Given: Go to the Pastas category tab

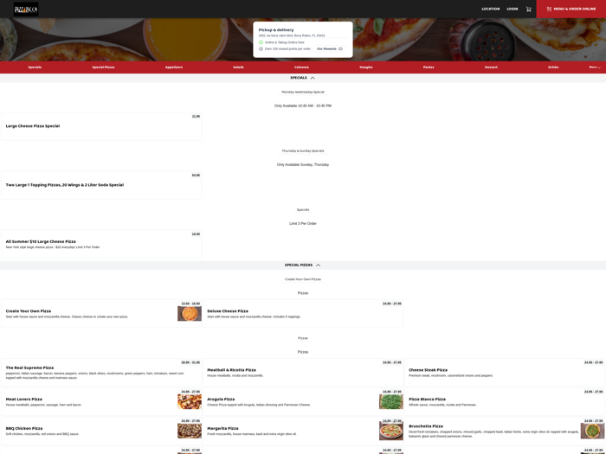Looking at the screenshot, I should click(x=429, y=67).
